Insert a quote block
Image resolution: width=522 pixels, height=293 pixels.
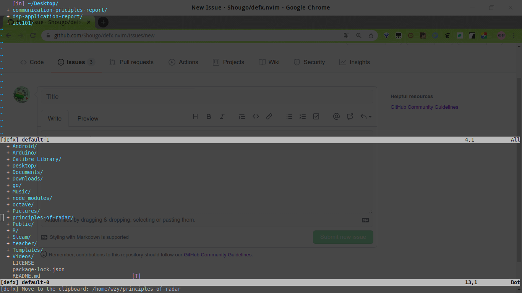242,116
